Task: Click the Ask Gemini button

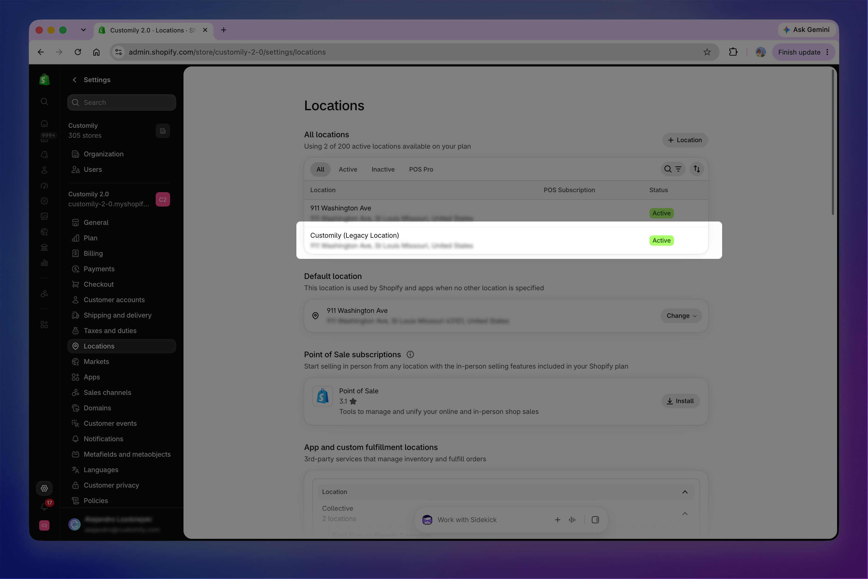Action: point(807,30)
